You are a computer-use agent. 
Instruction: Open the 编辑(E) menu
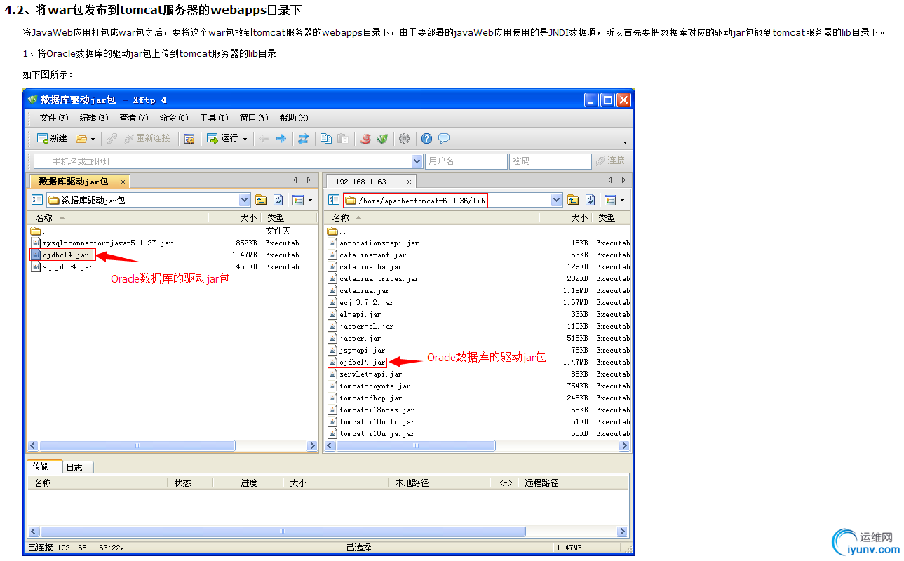94,118
